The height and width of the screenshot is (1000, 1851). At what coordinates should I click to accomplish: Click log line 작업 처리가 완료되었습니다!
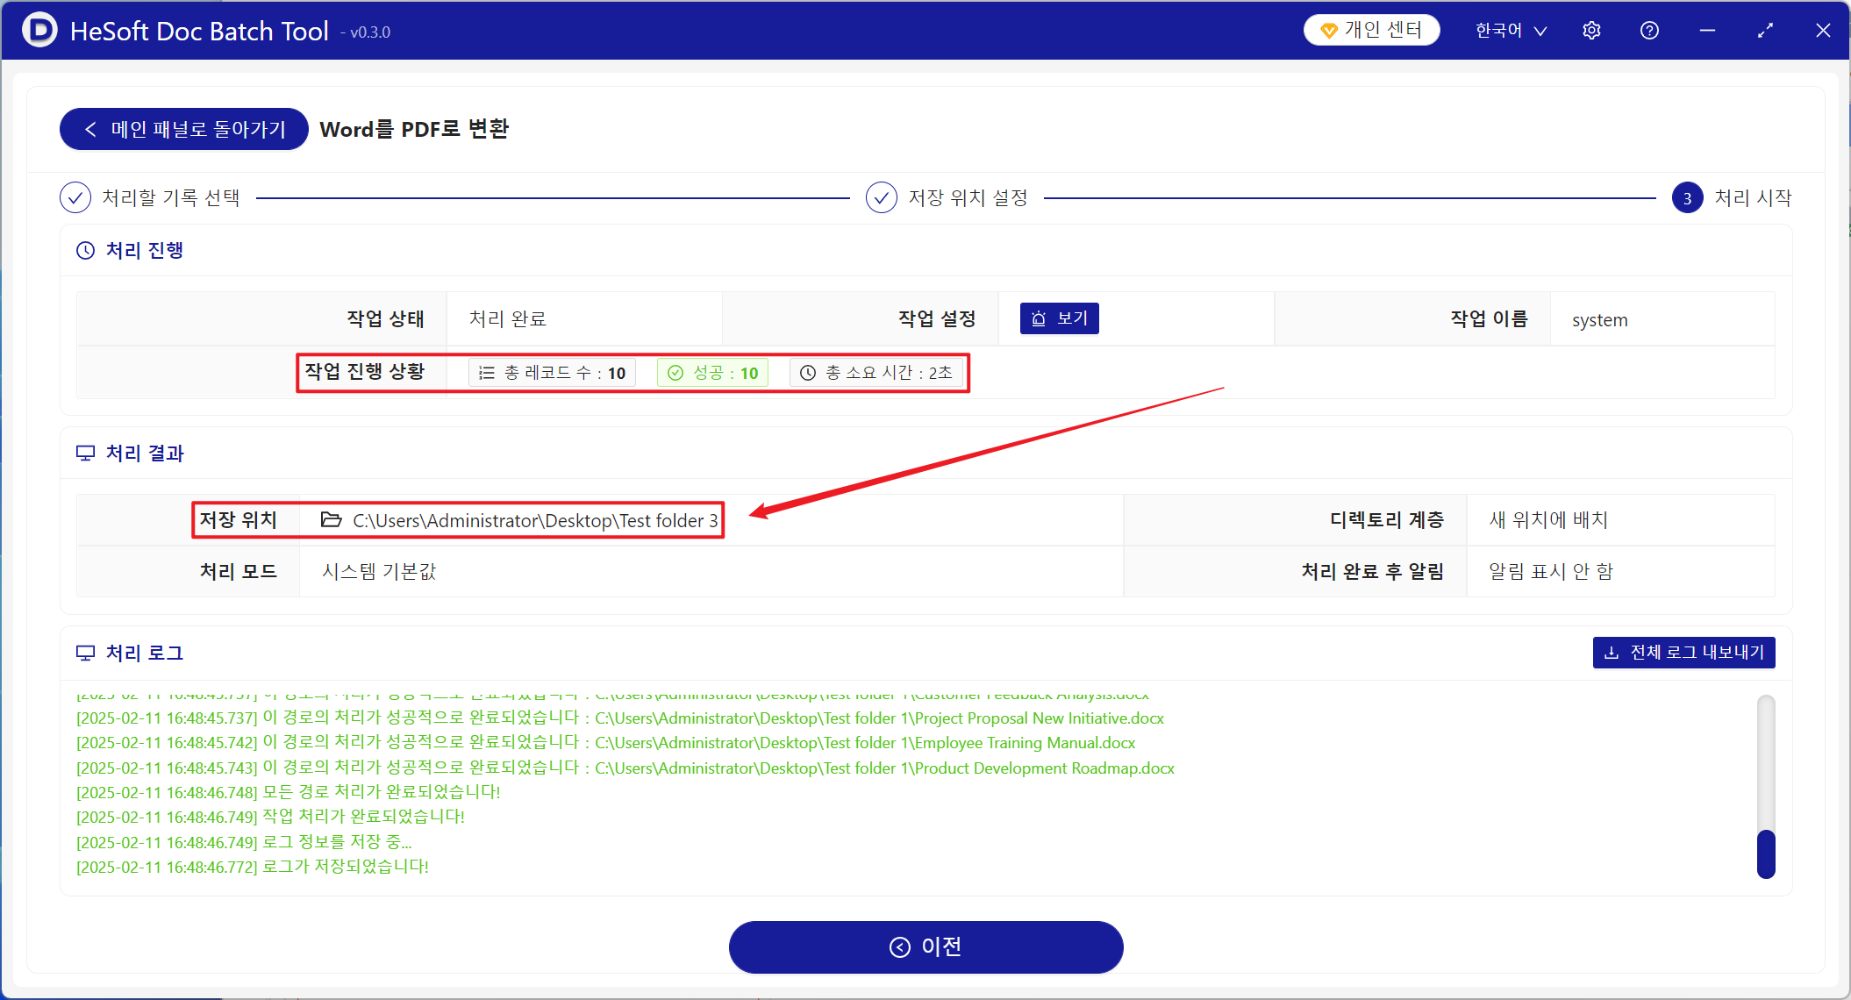pos(270,817)
